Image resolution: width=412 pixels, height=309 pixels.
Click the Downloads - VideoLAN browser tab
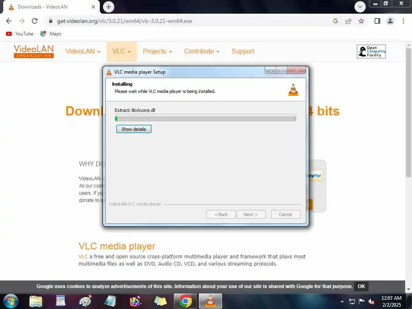51,7
